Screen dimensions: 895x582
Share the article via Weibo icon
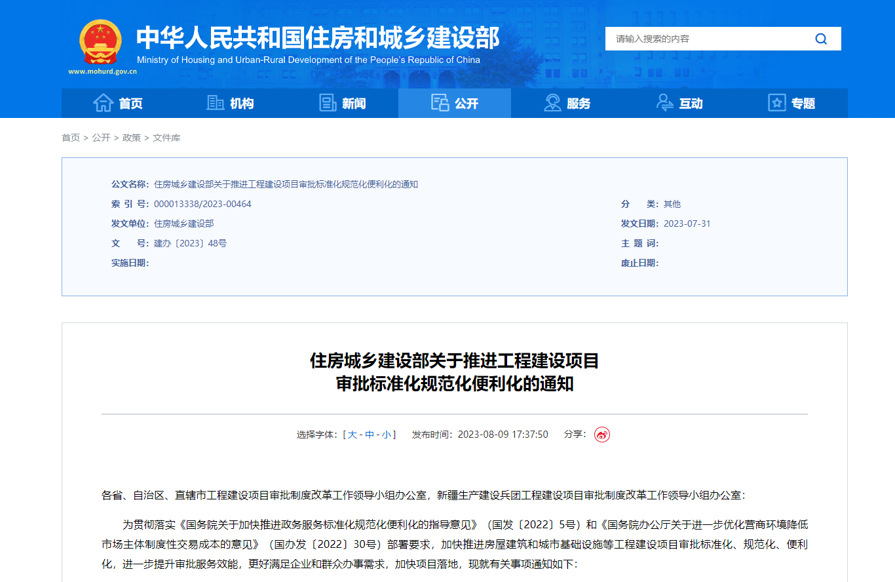(601, 435)
